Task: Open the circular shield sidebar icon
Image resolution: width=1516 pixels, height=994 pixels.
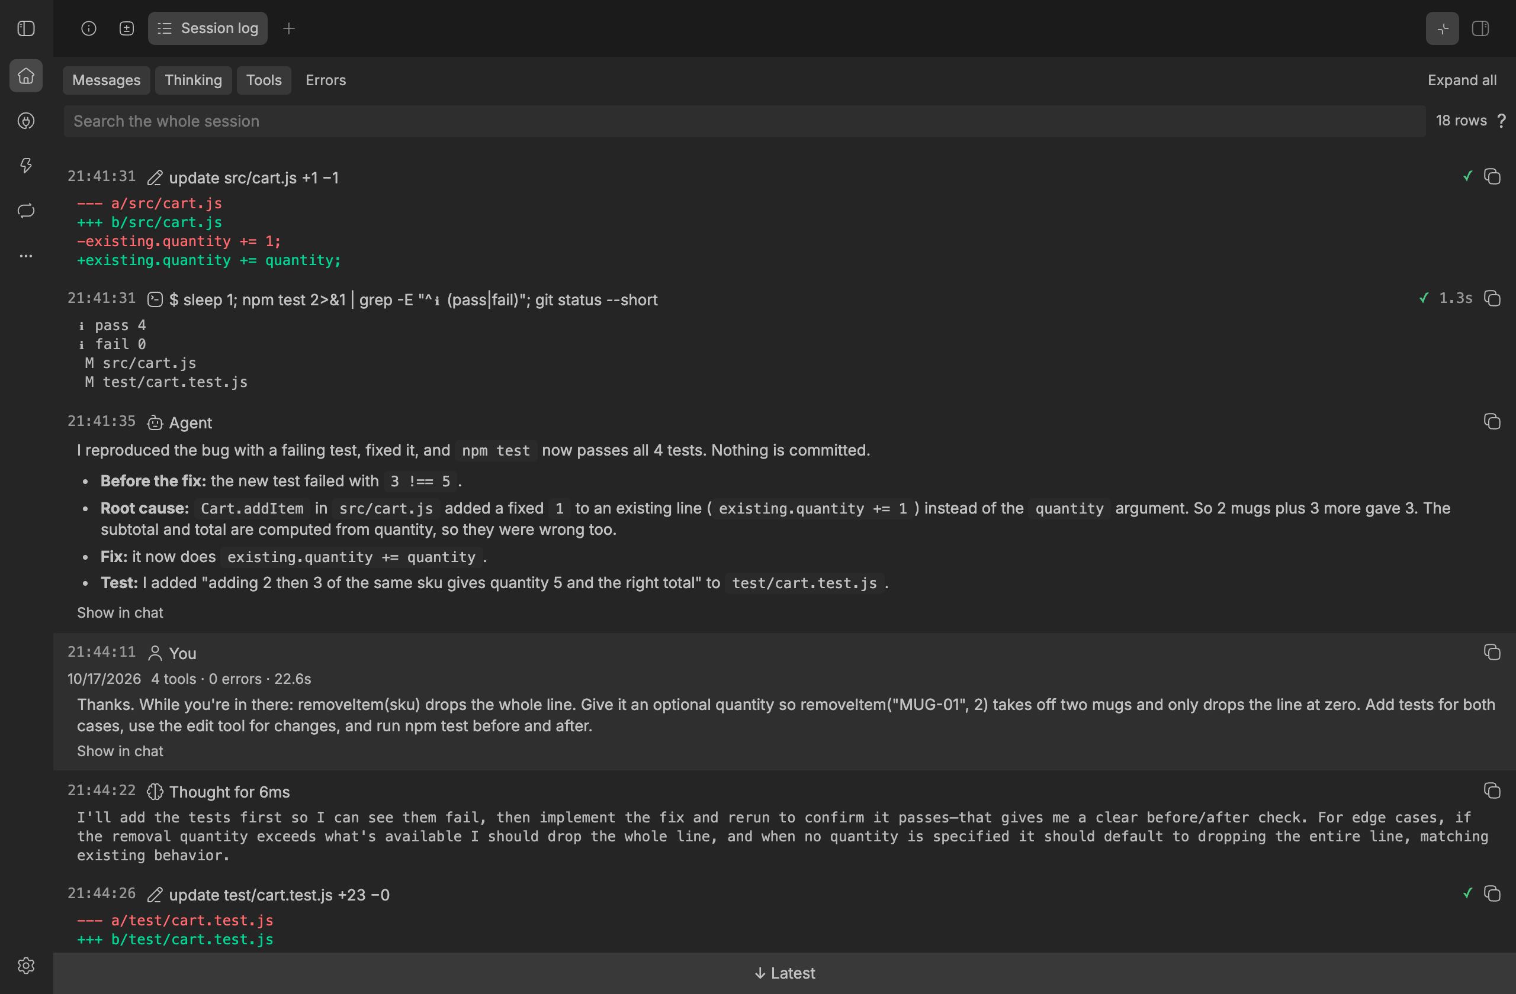Action: (x=26, y=121)
